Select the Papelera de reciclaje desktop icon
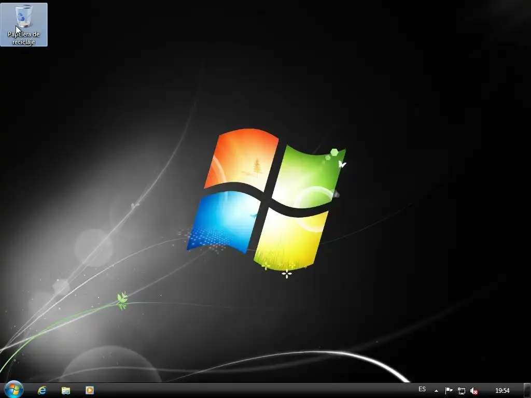 (24, 24)
